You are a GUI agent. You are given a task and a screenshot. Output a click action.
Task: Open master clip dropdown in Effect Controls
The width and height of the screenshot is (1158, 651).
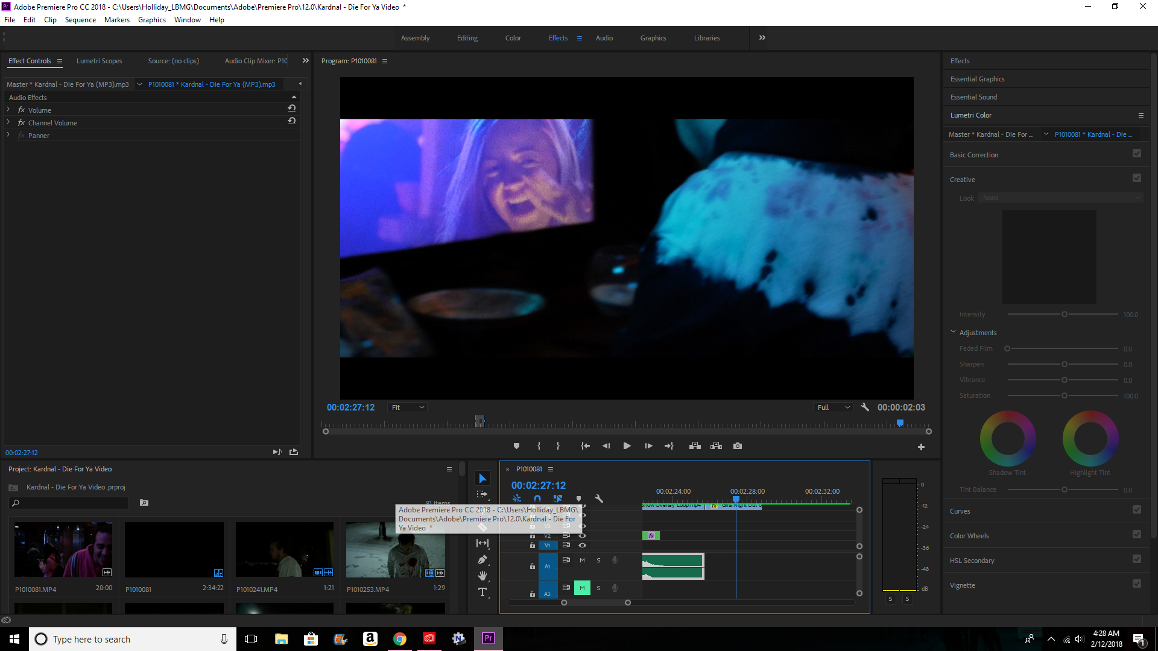tap(139, 84)
